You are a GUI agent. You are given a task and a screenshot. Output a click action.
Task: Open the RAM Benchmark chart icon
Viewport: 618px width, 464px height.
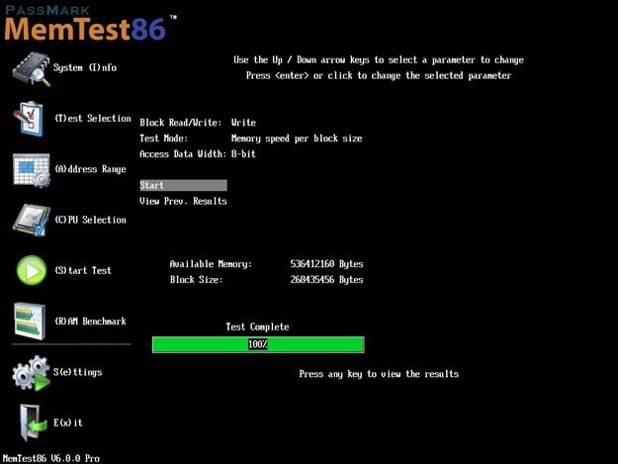pyautogui.click(x=30, y=321)
